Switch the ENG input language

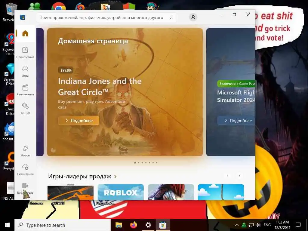tap(267, 225)
